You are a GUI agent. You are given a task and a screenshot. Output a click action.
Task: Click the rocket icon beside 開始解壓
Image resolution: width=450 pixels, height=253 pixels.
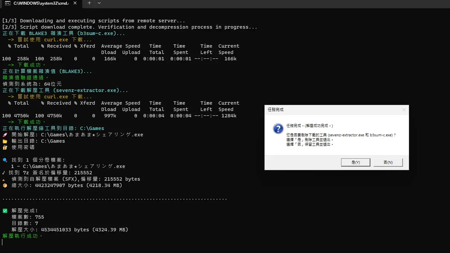pyautogui.click(x=5, y=135)
